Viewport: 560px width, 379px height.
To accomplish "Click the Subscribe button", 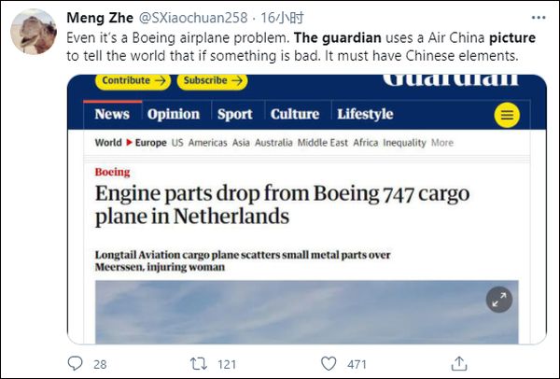I will (213, 81).
